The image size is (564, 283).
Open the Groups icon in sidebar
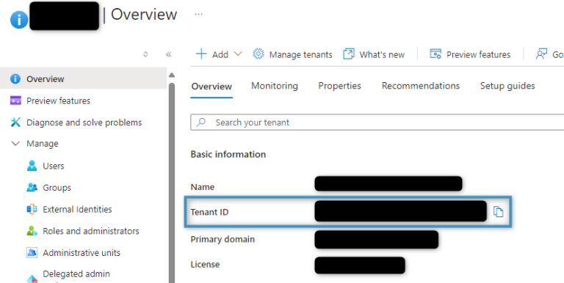[x=32, y=188]
